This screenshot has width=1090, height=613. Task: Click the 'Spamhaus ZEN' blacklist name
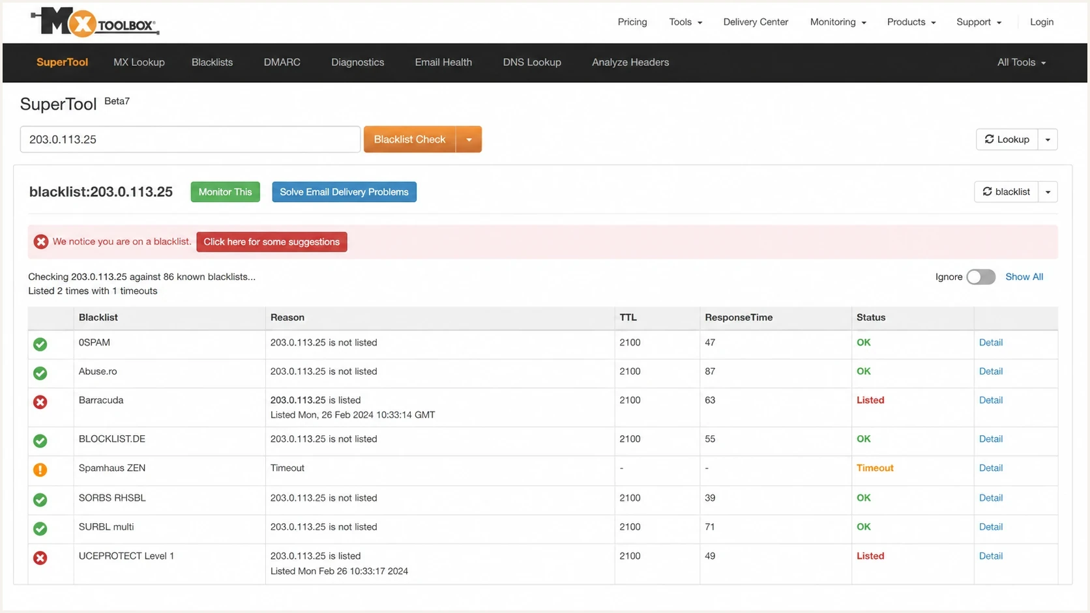point(112,468)
